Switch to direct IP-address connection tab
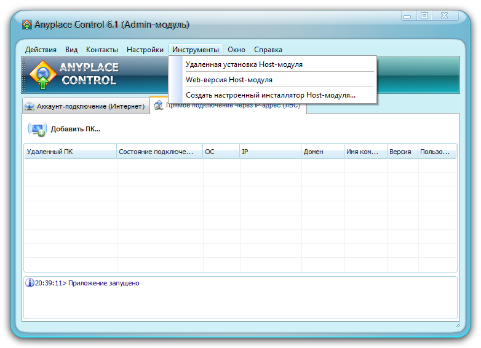Screen dimensions: 481x348 tap(228, 106)
